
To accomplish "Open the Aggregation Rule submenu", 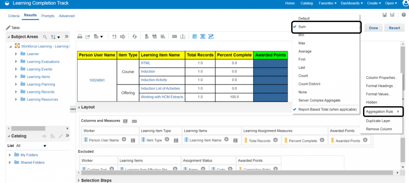I will 383,112.
